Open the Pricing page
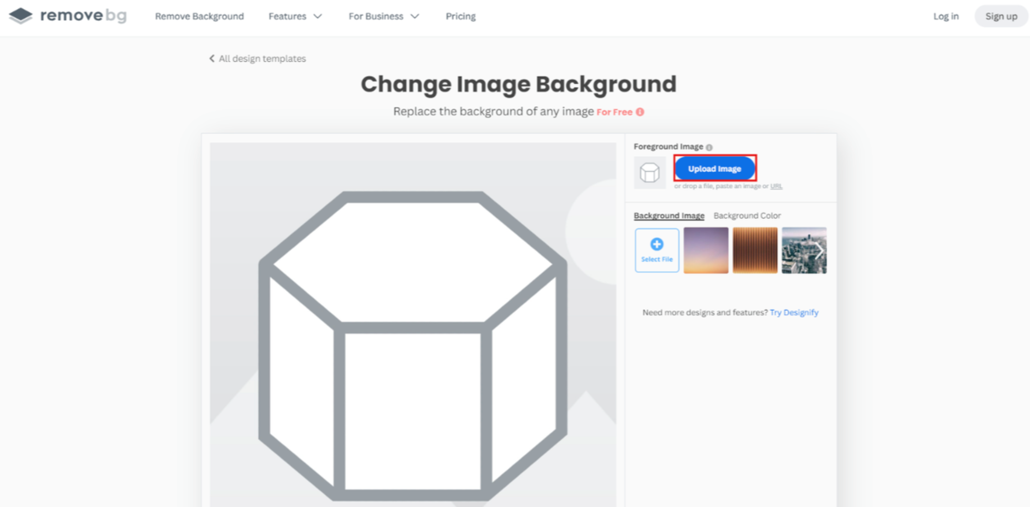Viewport: 1030px width, 507px height. (460, 16)
